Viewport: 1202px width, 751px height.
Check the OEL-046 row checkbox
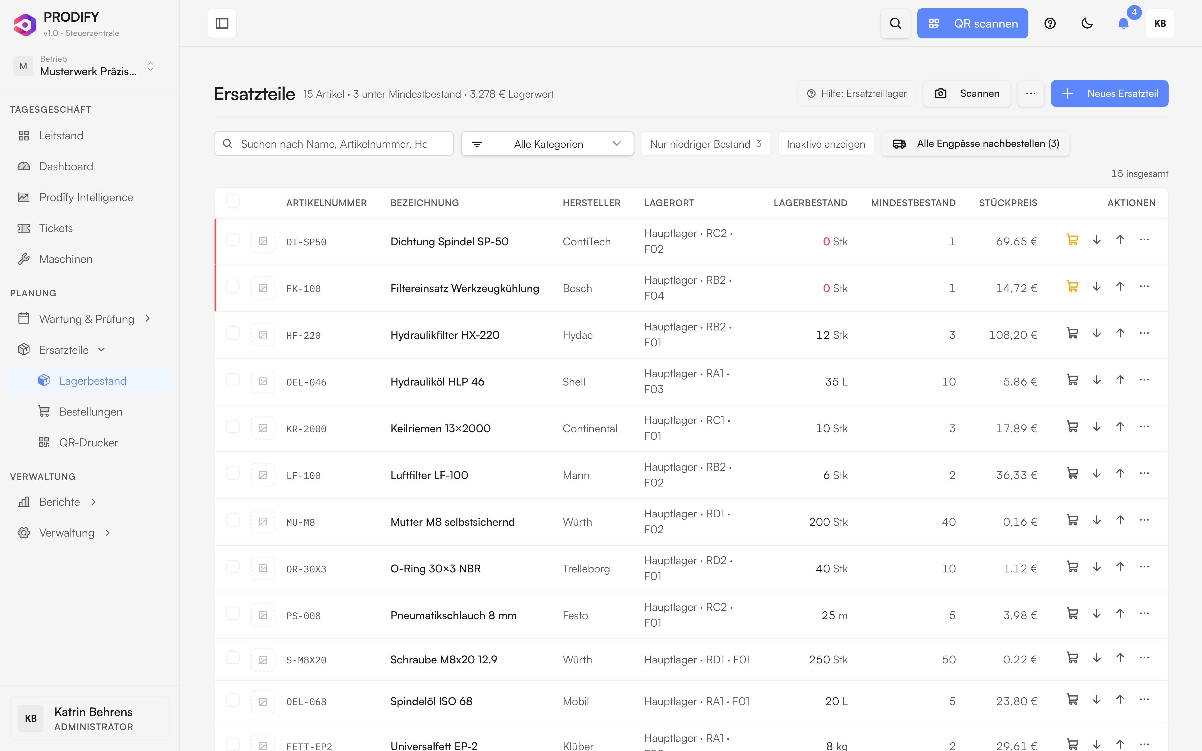(x=232, y=380)
